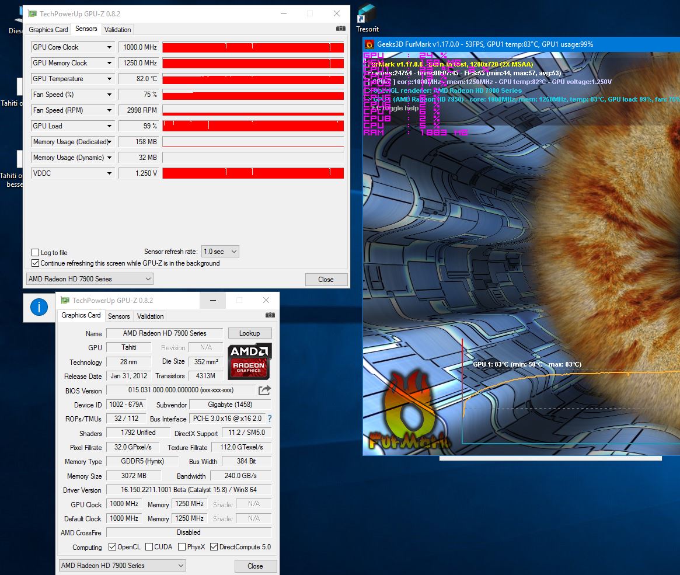Open the Sensor refresh rate dropdown
The height and width of the screenshot is (575, 680).
pos(220,252)
